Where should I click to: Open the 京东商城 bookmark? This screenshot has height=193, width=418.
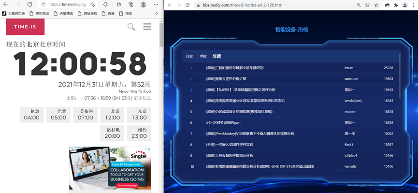(x=40, y=14)
